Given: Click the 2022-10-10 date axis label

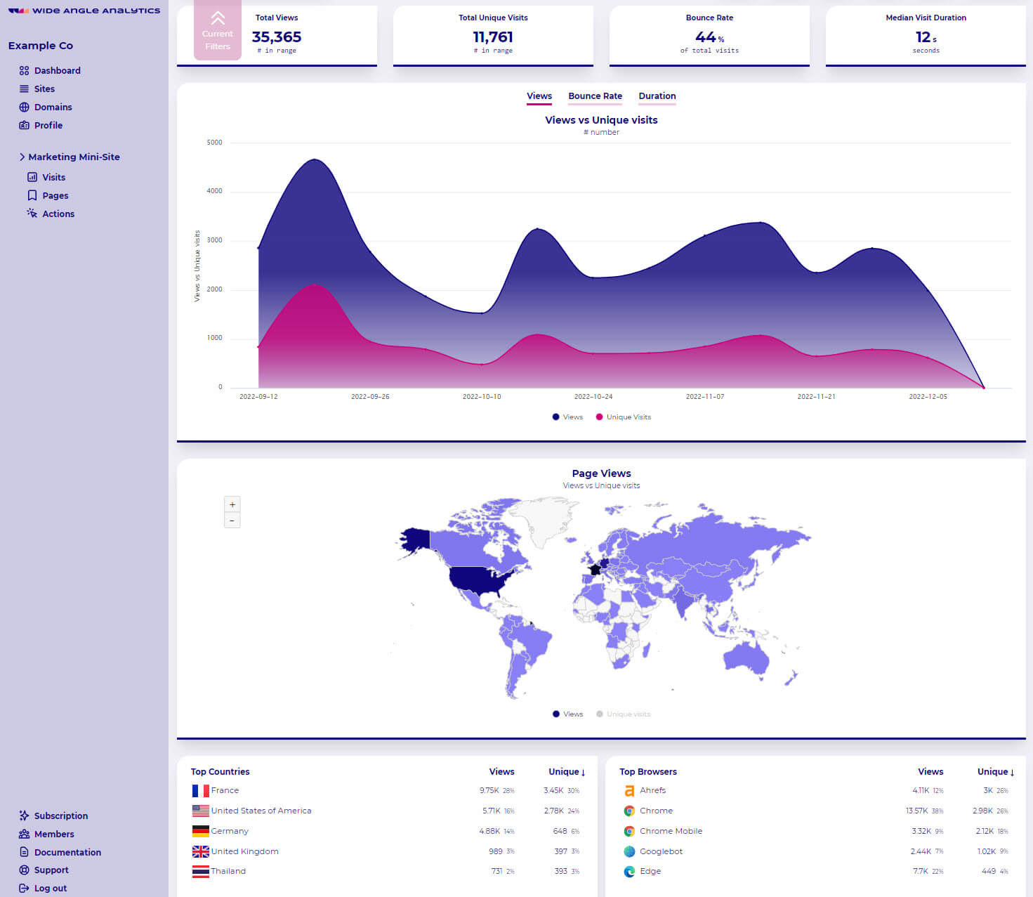Looking at the screenshot, I should (x=482, y=397).
